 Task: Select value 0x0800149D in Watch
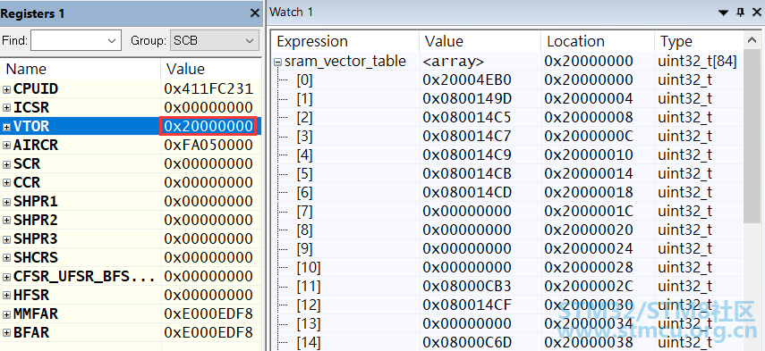[467, 99]
